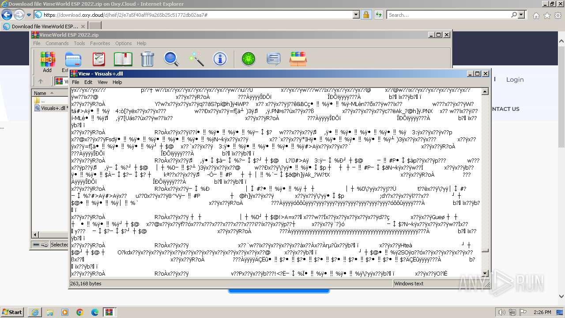Click the Add button in WinRAR toolbar

[47, 62]
